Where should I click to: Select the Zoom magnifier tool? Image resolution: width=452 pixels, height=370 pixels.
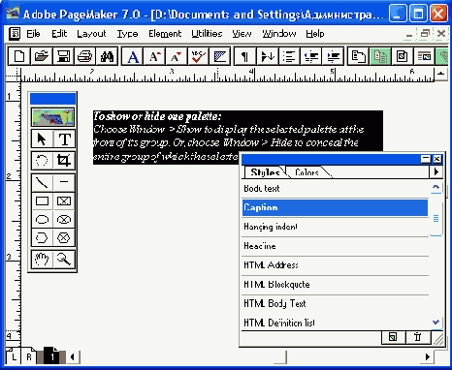(64, 259)
